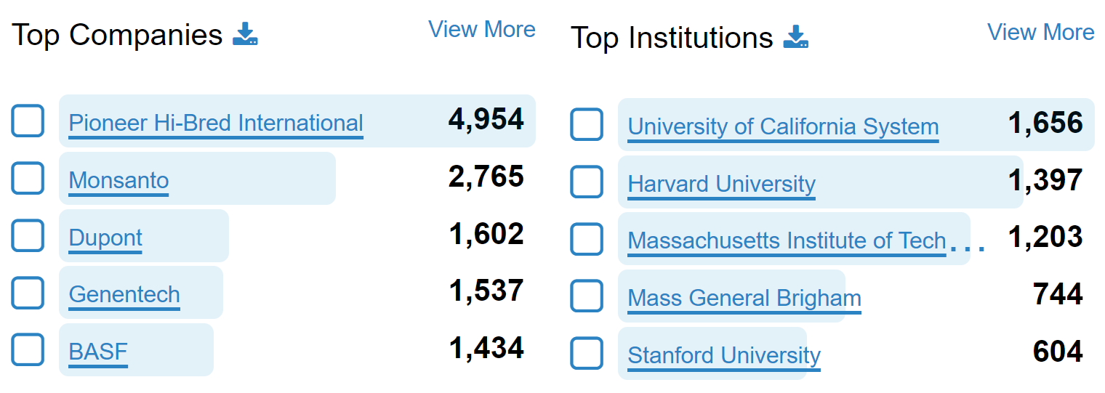Image resolution: width=1105 pixels, height=393 pixels.
Task: Check the Massachusetts Institute of Tech checkbox
Action: click(x=587, y=239)
